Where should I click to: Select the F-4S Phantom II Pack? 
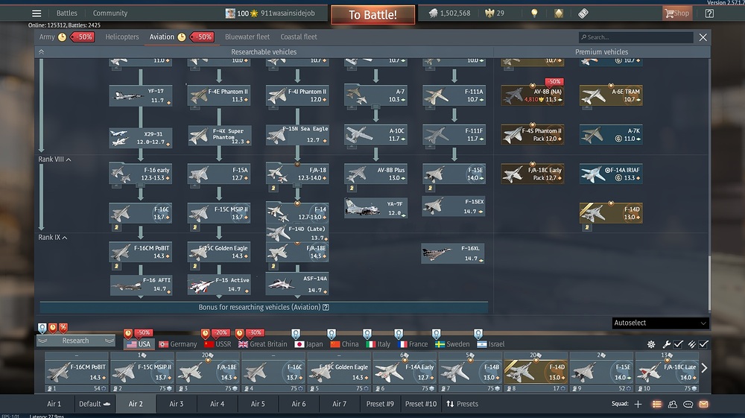click(532, 134)
